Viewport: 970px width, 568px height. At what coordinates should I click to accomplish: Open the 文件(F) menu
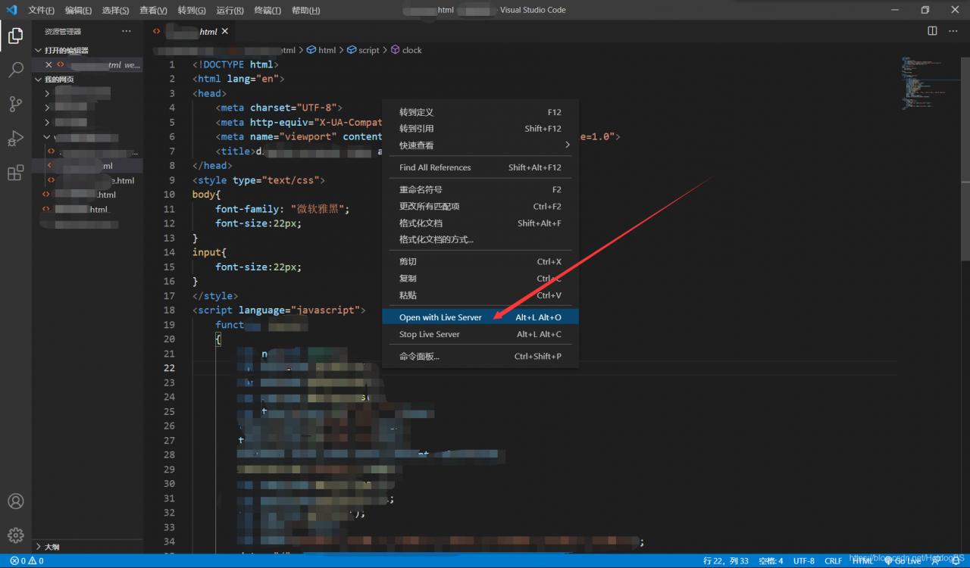click(x=41, y=10)
